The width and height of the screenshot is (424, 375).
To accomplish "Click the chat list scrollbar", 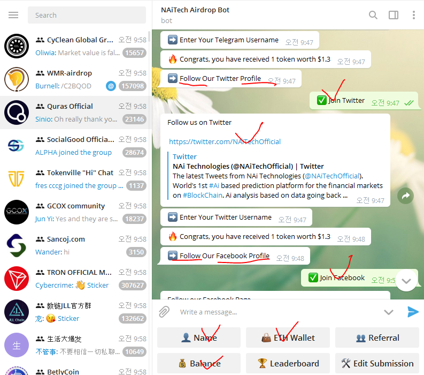I will [149, 37].
